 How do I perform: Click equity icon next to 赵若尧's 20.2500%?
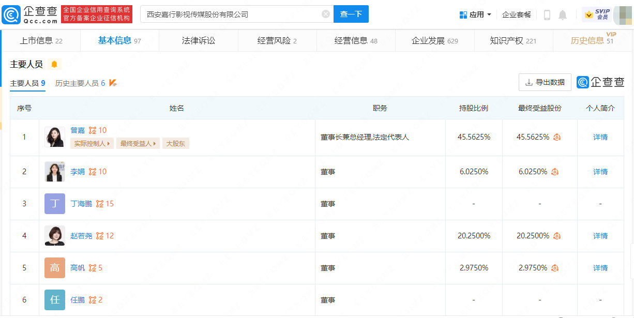[x=556, y=235]
